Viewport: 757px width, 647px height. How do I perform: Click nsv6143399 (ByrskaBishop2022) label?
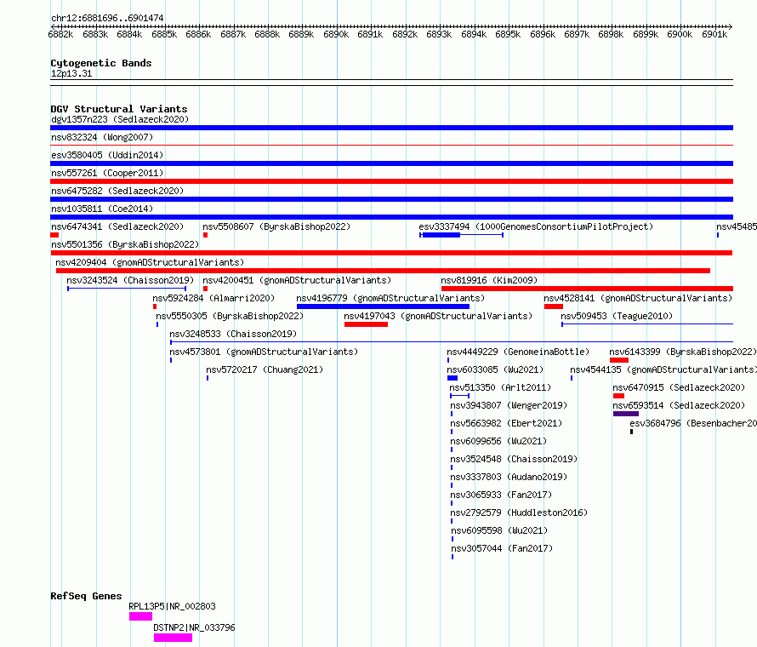click(683, 352)
